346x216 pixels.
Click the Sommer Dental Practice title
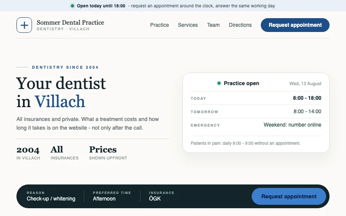tap(70, 22)
